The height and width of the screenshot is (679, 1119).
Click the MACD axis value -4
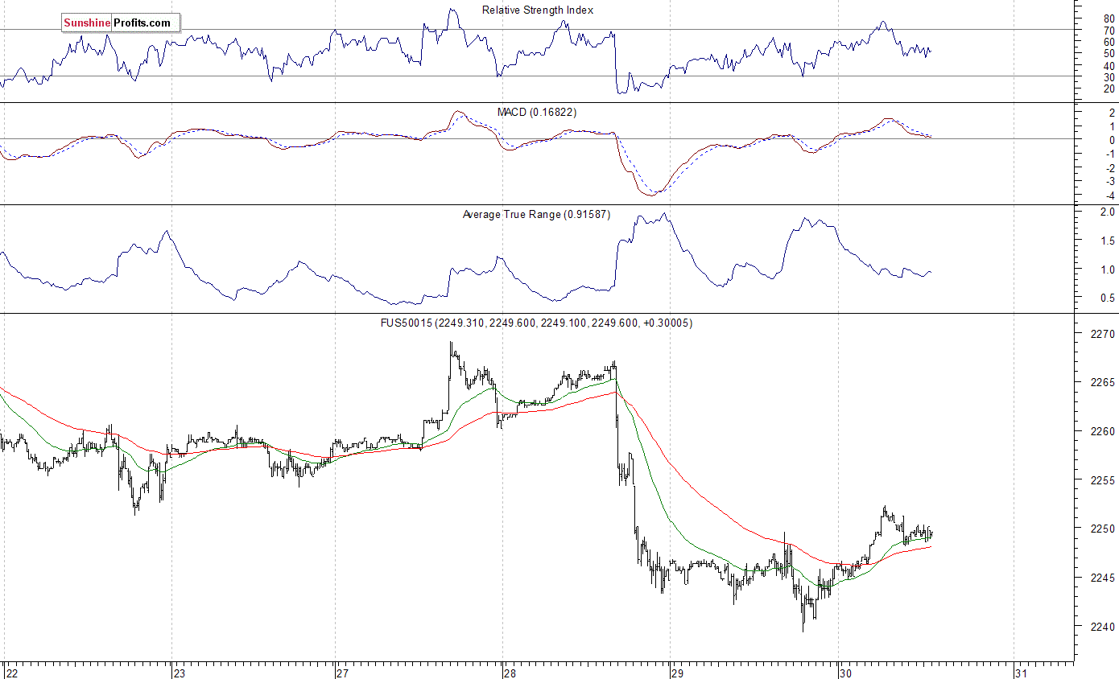pos(1109,196)
